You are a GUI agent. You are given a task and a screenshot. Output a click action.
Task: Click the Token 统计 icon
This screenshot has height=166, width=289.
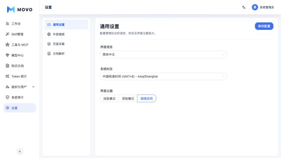7,76
